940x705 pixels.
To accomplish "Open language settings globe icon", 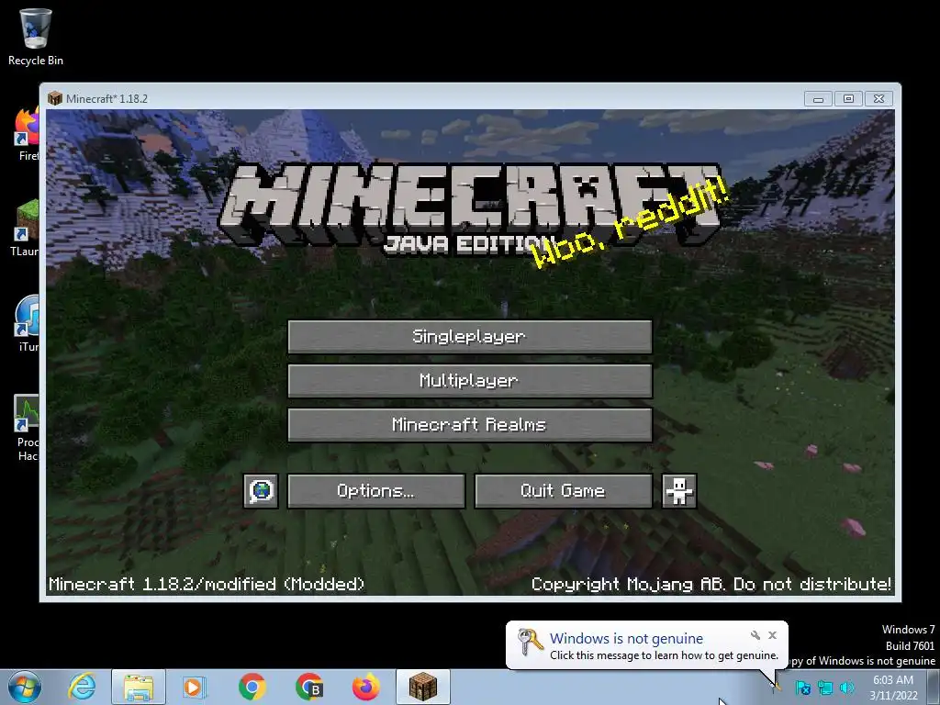I will 261,491.
